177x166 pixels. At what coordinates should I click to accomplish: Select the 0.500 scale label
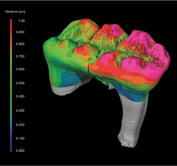click(20, 83)
